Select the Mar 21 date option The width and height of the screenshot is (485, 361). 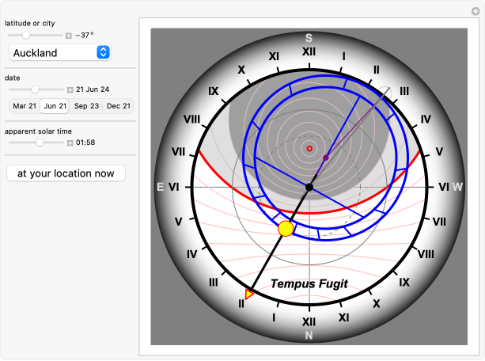point(23,106)
